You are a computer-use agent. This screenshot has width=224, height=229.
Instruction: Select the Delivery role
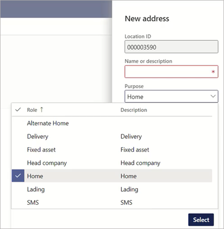pyautogui.click(x=38, y=137)
